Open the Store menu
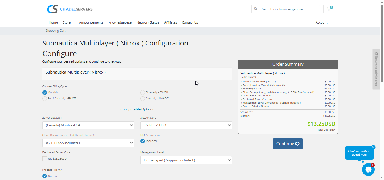Screen dimensions: 384x180 coord(68,22)
